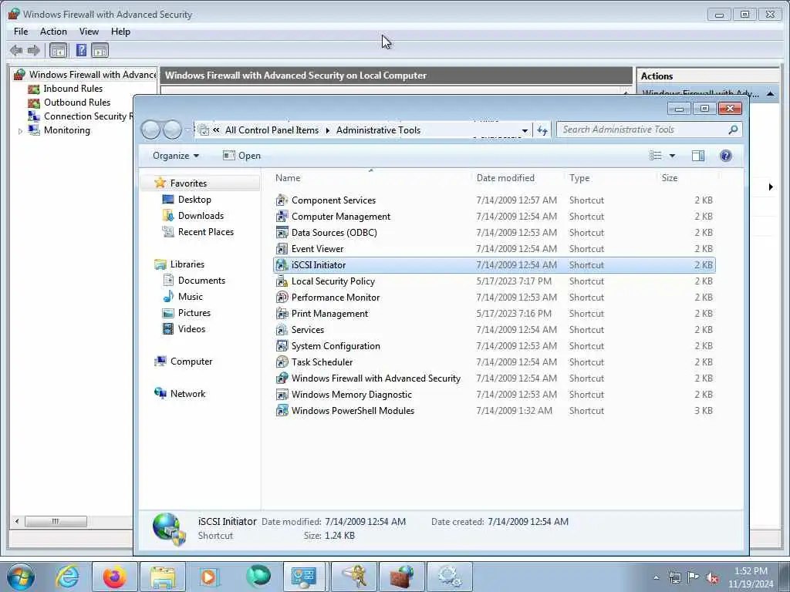Image resolution: width=790 pixels, height=592 pixels.
Task: Click Favorites in navigation pane
Action: [x=188, y=183]
